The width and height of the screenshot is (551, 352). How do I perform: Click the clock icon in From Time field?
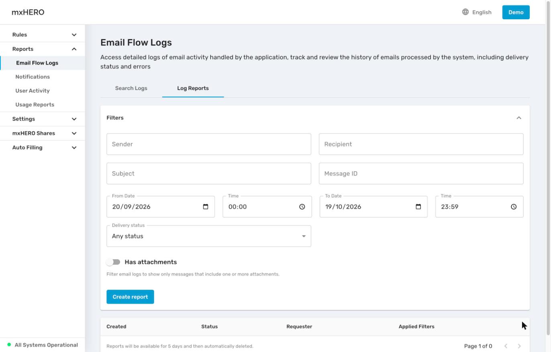click(302, 207)
